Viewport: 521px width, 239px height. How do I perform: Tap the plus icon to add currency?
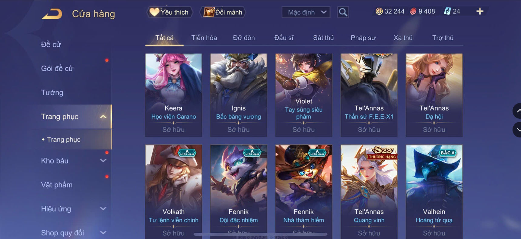coord(480,11)
